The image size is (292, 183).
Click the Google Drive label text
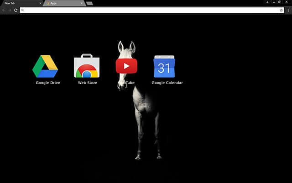(x=48, y=83)
